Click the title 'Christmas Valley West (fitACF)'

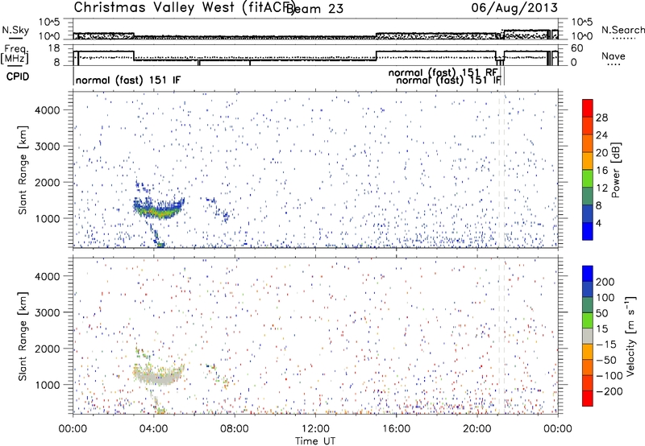click(x=185, y=8)
